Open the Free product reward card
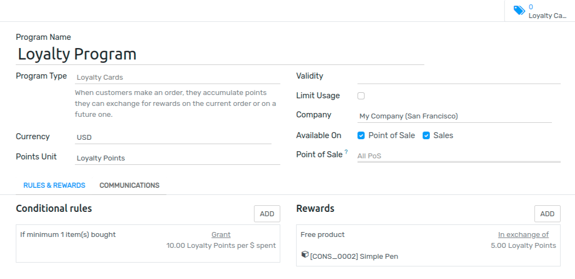This screenshot has width=575, height=279. coord(428,245)
